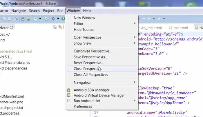Expand the Open Perspective submenu
203x117 pixels.
pos(101,37)
